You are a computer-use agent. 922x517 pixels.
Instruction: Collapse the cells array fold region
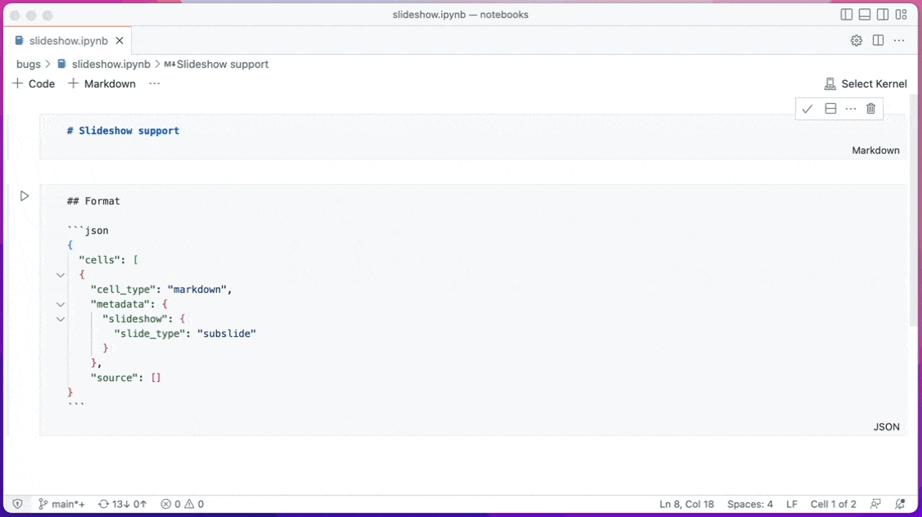(60, 275)
